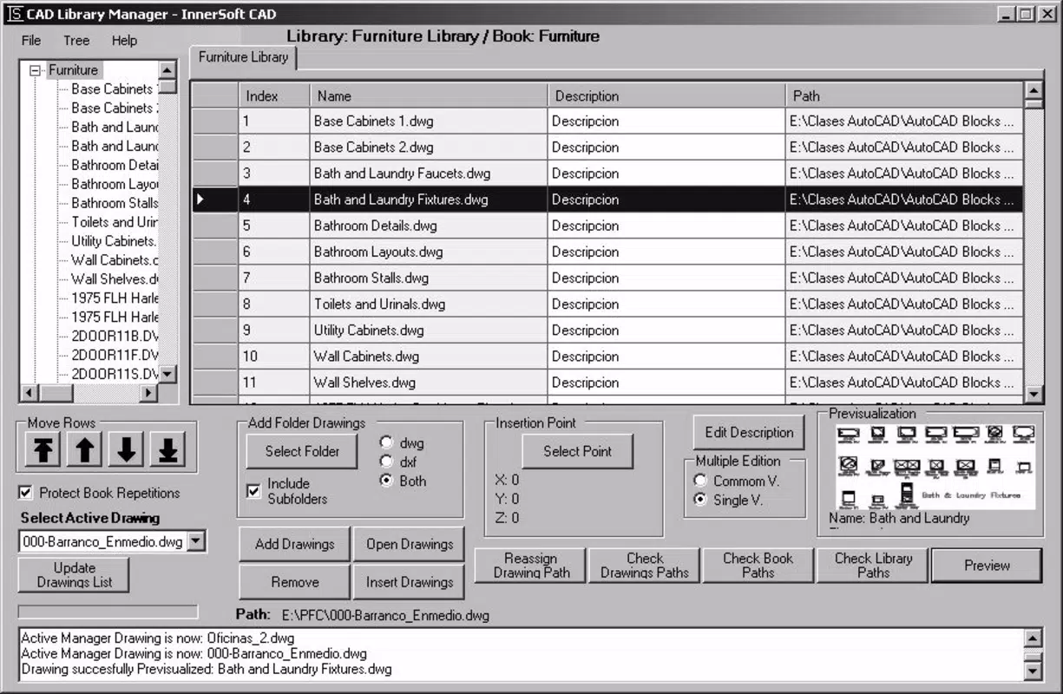
Task: Click the Select Point button
Action: 577,451
